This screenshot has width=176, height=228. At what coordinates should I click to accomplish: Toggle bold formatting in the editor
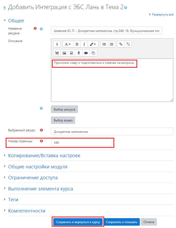[x=77, y=44]
